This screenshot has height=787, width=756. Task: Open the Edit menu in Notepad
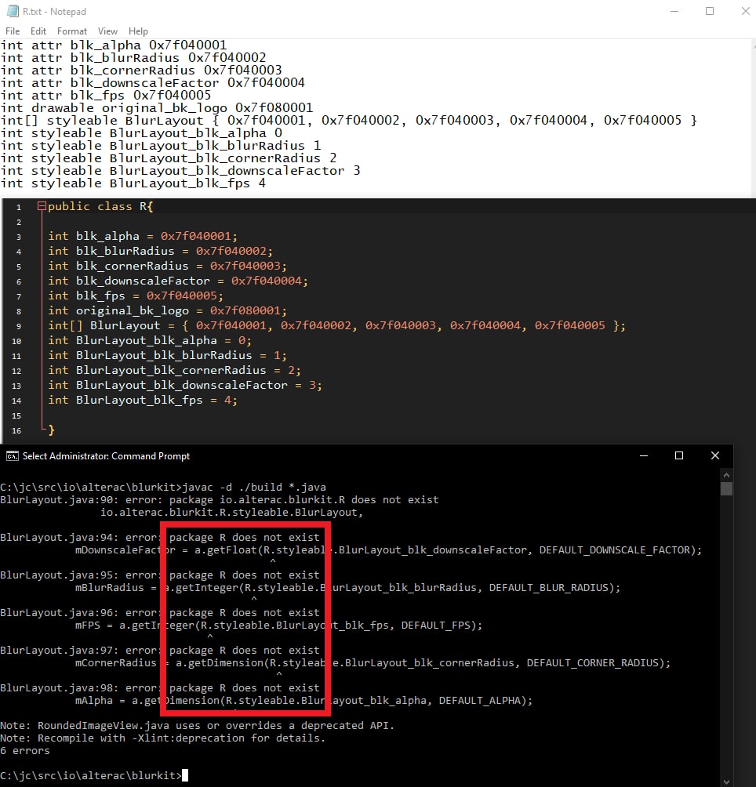click(38, 31)
